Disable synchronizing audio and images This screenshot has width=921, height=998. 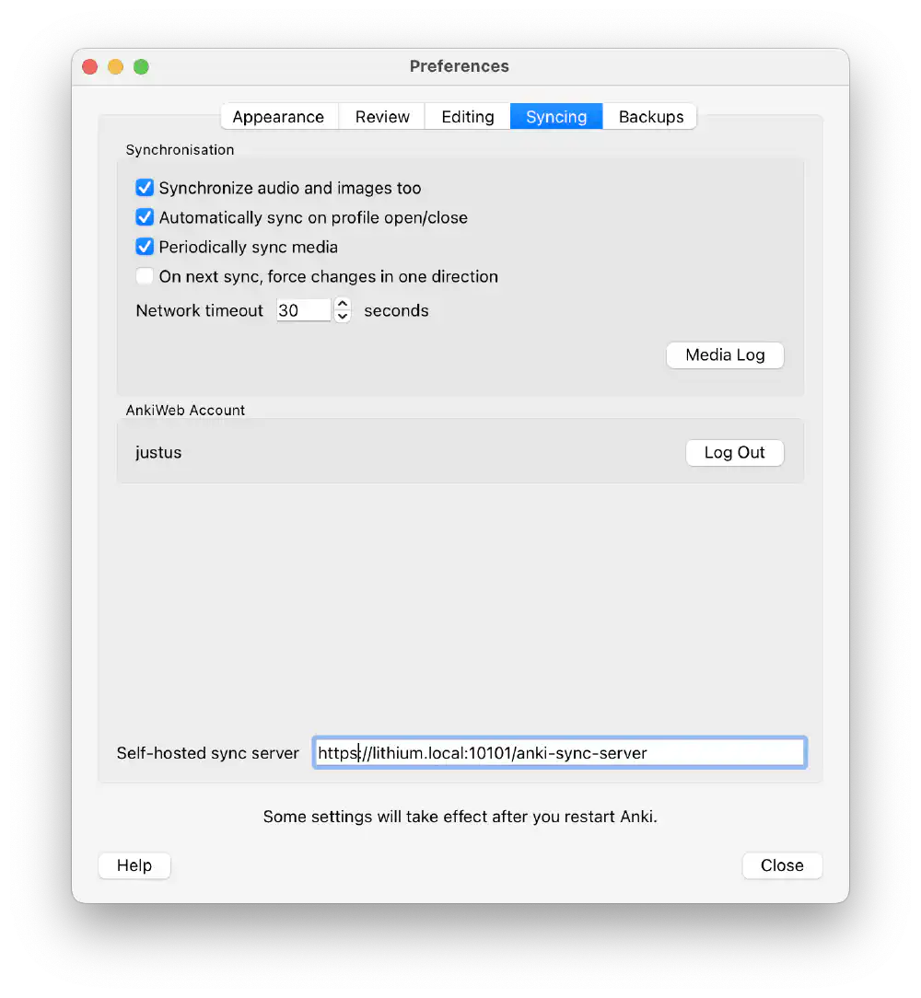click(x=145, y=187)
